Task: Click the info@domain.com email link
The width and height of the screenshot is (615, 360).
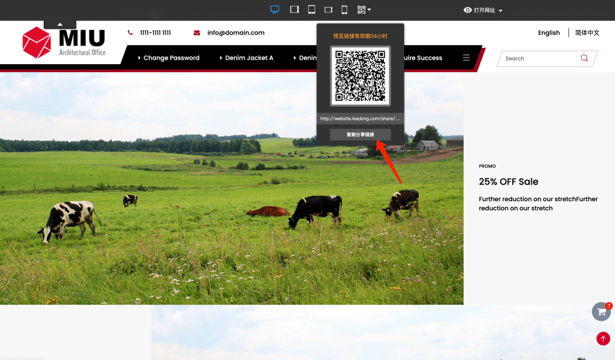Action: coord(236,33)
